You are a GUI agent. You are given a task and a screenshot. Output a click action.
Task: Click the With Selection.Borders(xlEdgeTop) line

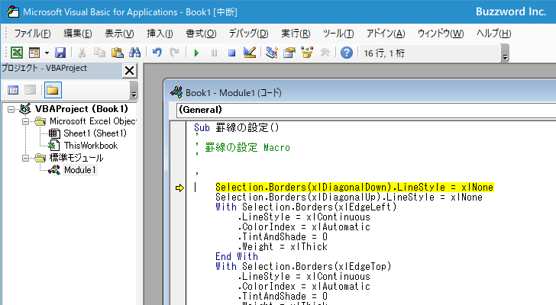click(303, 266)
